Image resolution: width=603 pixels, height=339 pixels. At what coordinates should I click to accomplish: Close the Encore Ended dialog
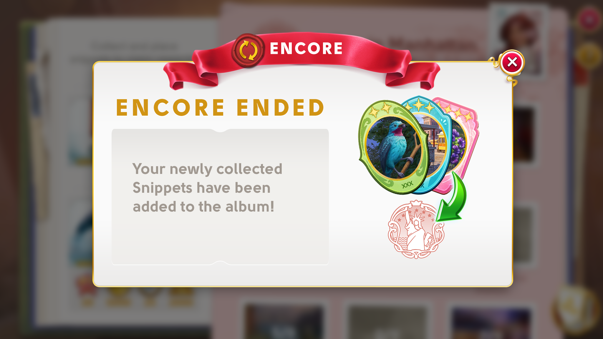pos(512,62)
